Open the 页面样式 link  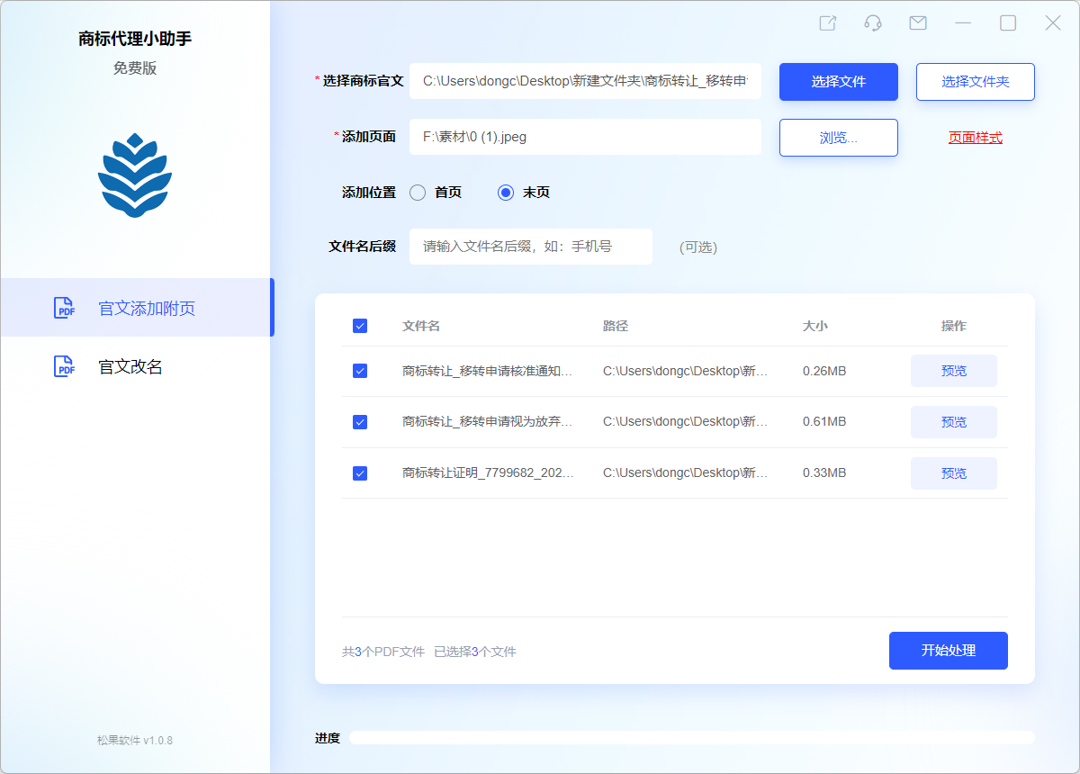(975, 137)
